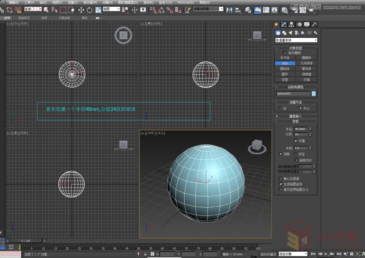Screen dimensions: 365x258
Task: Select the Shapes category icon in Create panel
Action: point(284,33)
